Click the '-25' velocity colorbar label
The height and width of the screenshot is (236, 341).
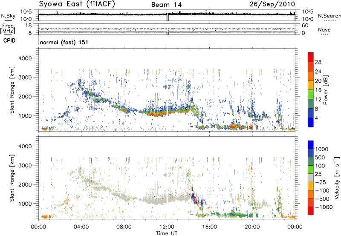pos(321,182)
